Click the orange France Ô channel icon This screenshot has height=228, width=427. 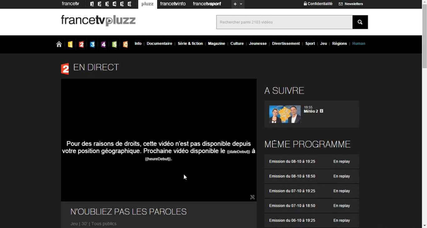(125, 44)
